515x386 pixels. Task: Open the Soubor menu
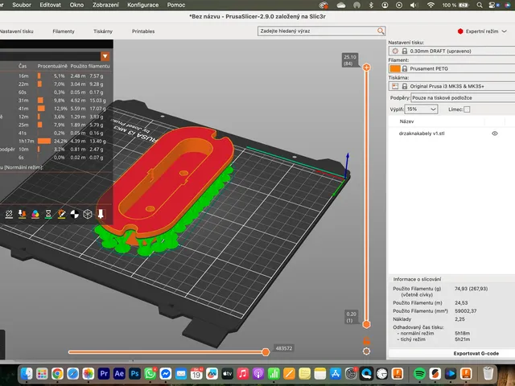click(22, 5)
